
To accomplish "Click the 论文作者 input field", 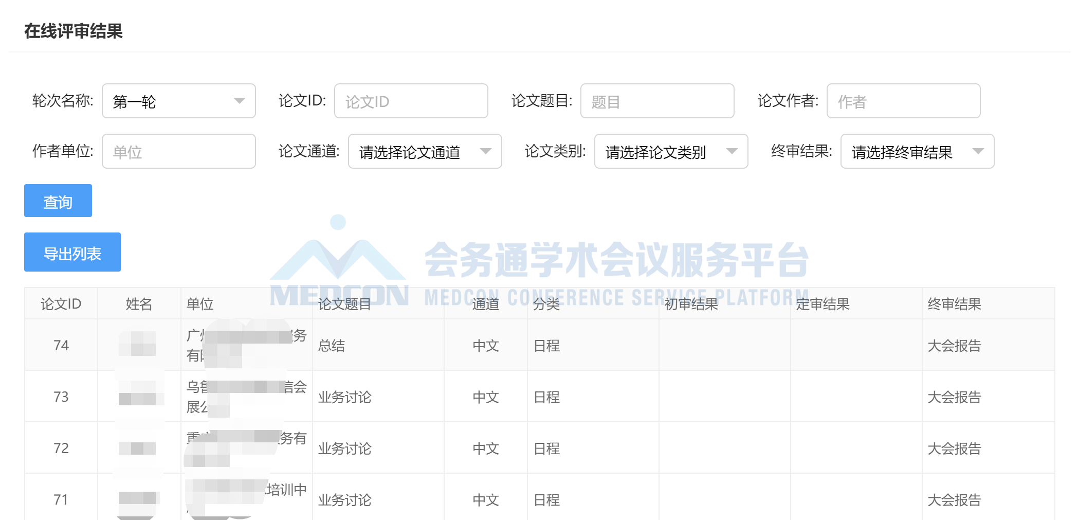I will (903, 101).
